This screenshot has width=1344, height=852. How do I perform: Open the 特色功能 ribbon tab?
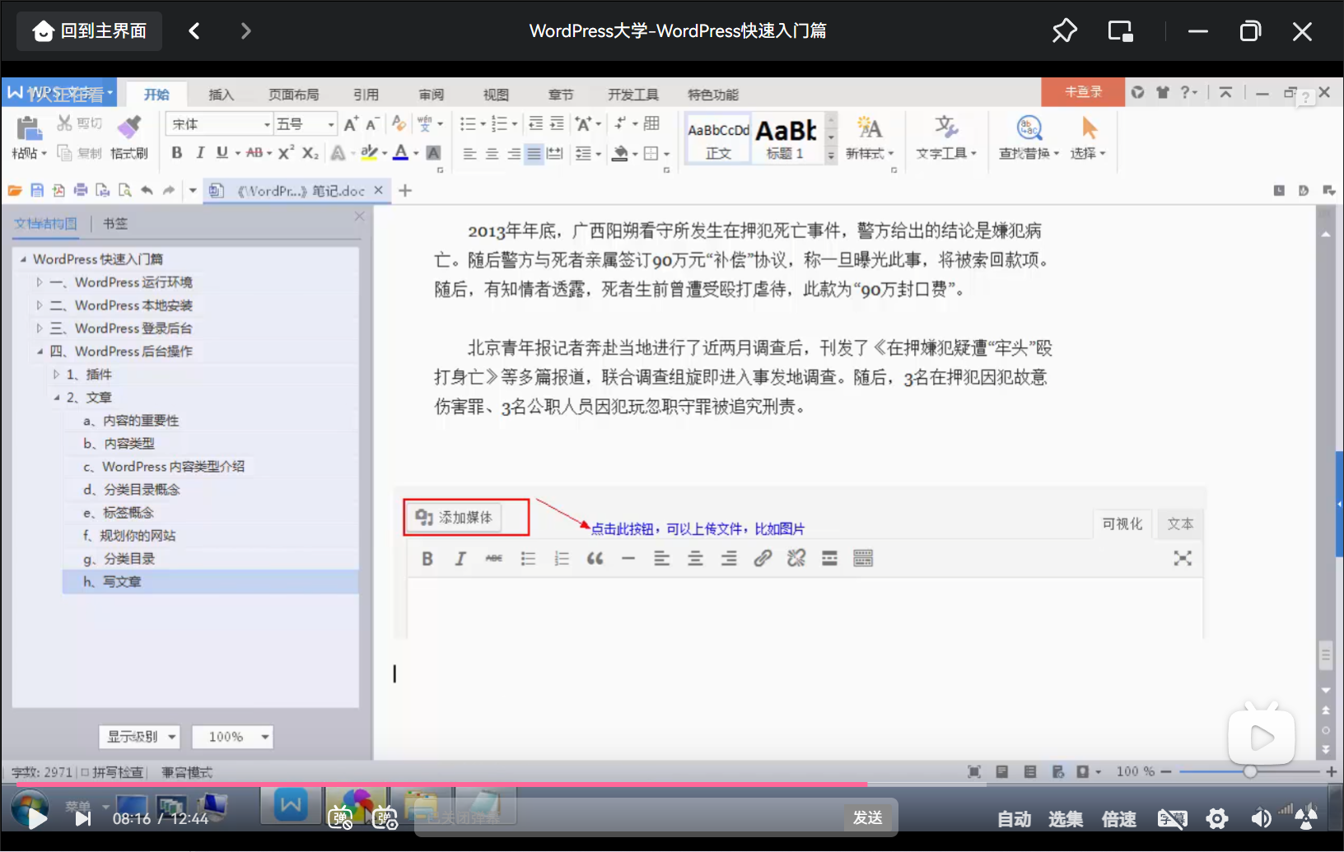[713, 94]
